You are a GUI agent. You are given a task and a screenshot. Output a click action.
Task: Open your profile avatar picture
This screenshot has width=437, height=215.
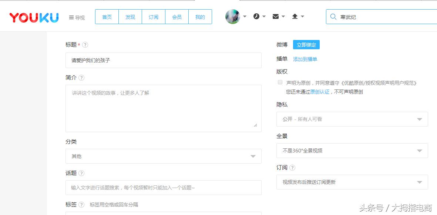point(233,16)
